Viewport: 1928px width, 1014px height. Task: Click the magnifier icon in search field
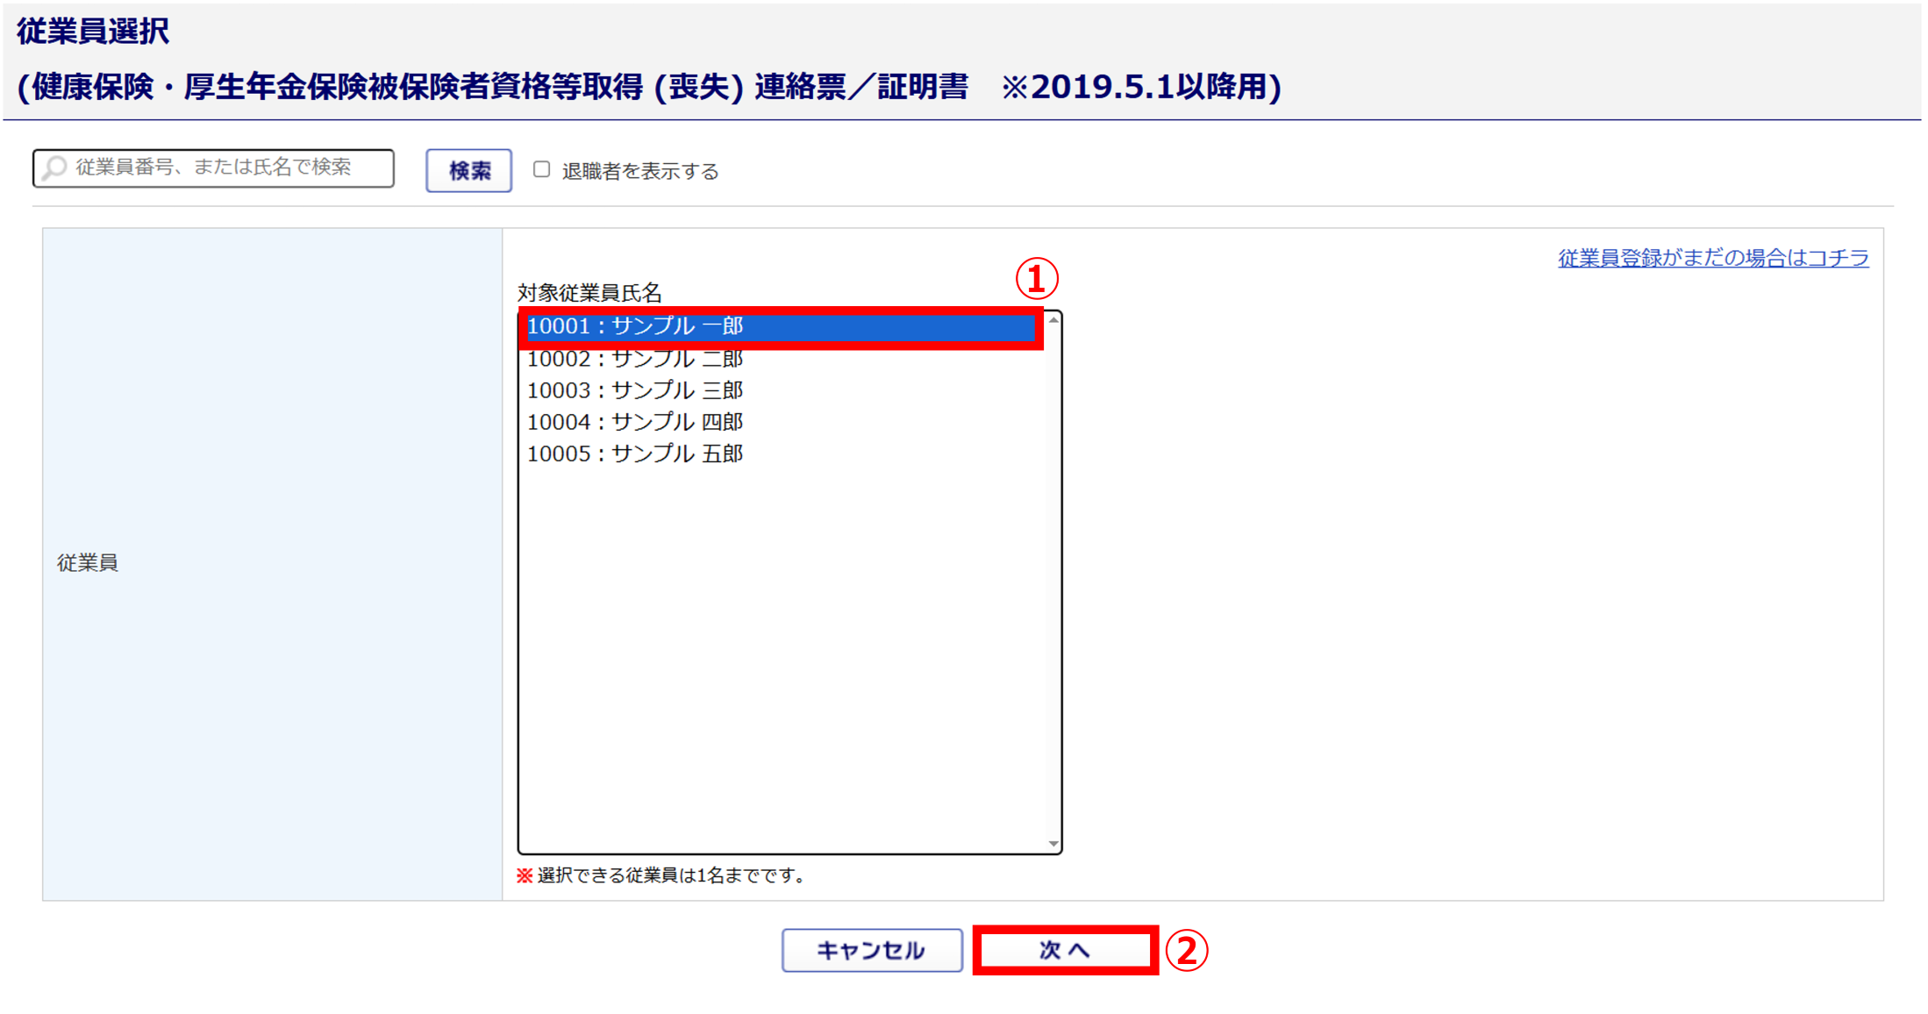pyautogui.click(x=54, y=168)
